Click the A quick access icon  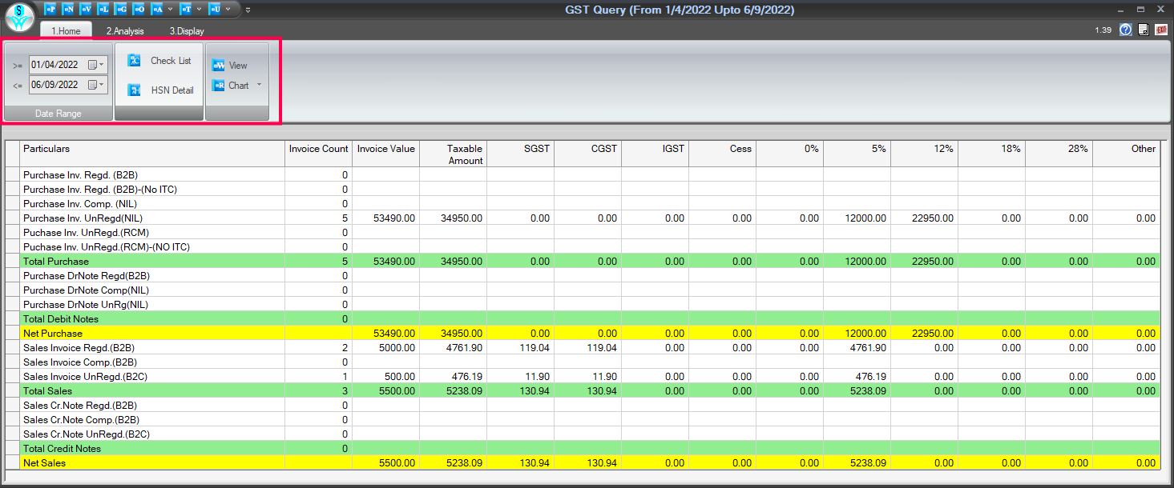pyautogui.click(x=157, y=9)
